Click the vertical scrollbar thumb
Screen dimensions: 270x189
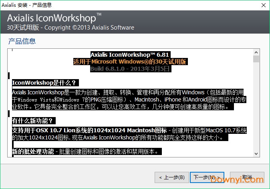pos(256,59)
